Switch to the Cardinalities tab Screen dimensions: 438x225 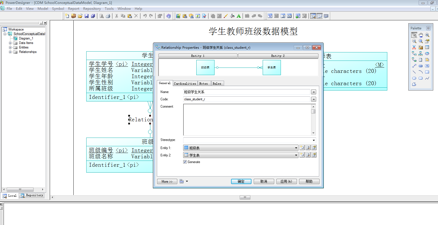pos(185,83)
